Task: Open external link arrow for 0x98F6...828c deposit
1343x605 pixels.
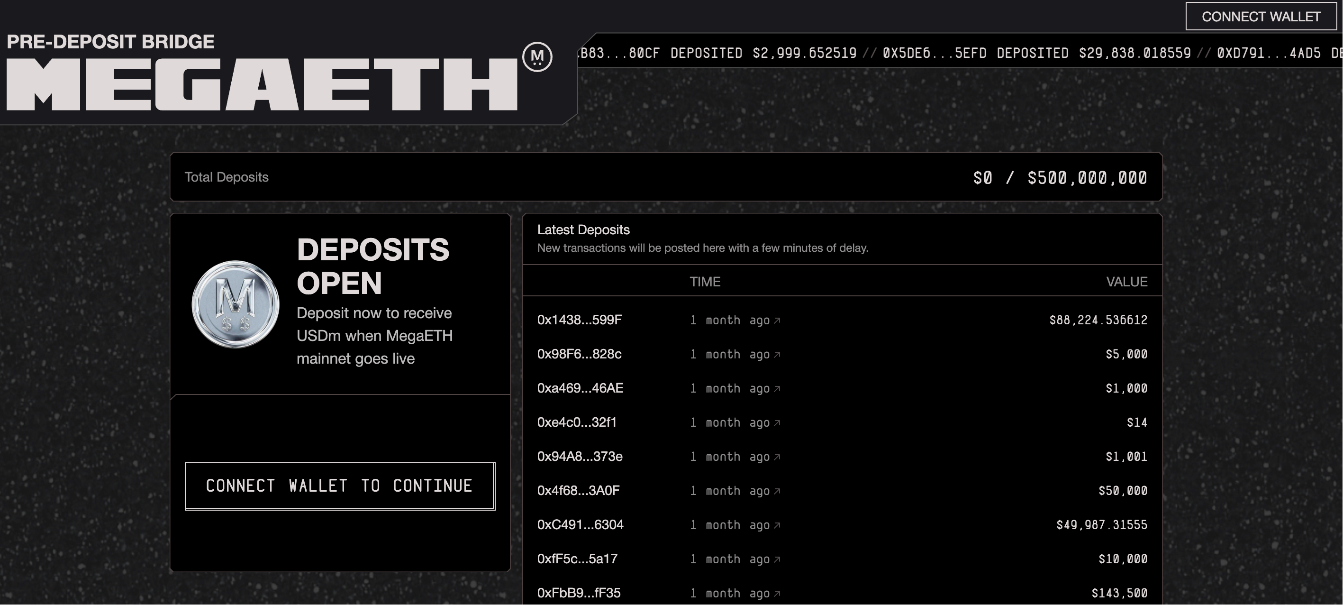Action: (777, 355)
